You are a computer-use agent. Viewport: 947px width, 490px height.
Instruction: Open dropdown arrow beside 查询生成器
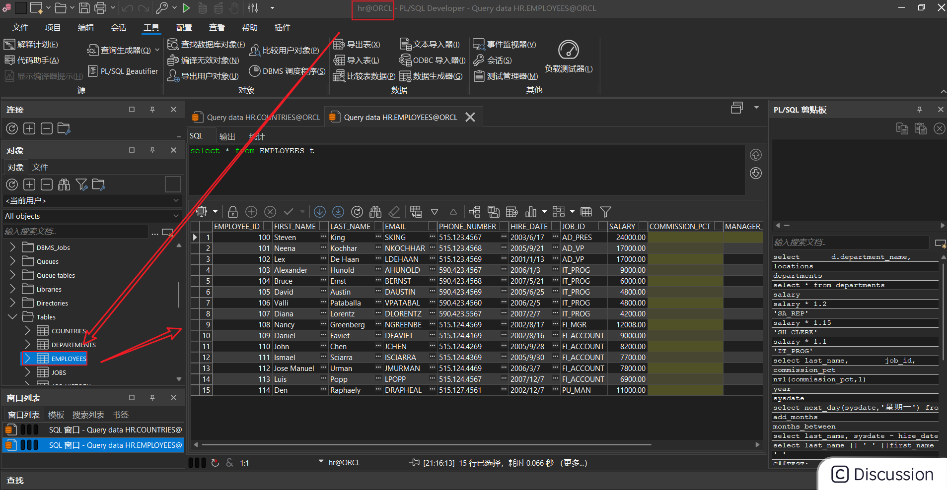pos(157,50)
